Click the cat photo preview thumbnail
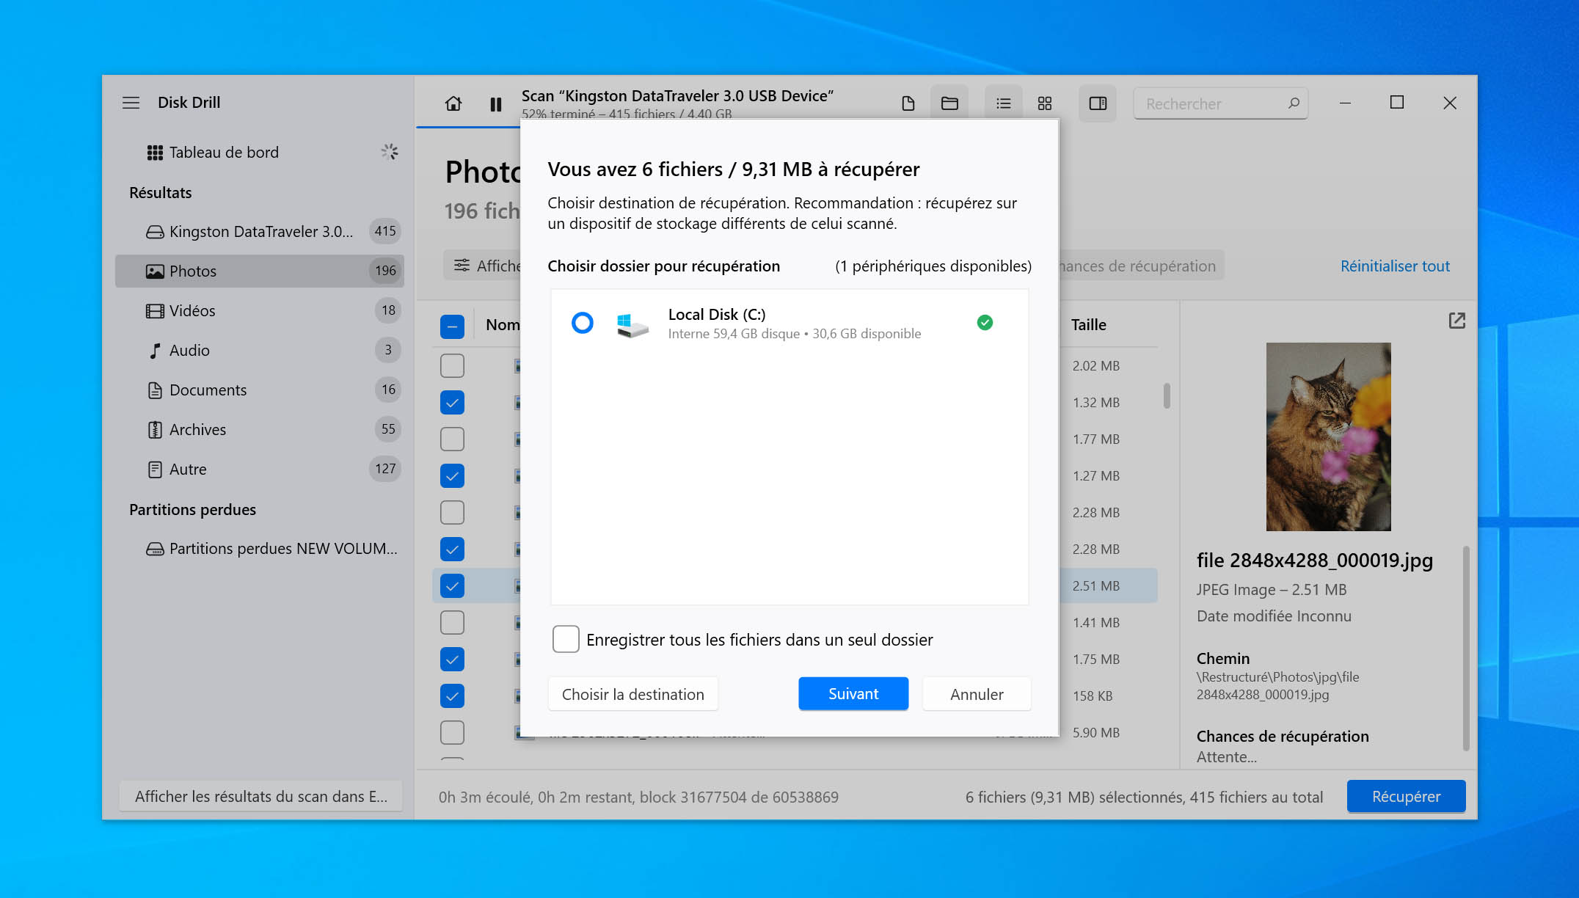This screenshot has height=898, width=1579. [x=1328, y=437]
